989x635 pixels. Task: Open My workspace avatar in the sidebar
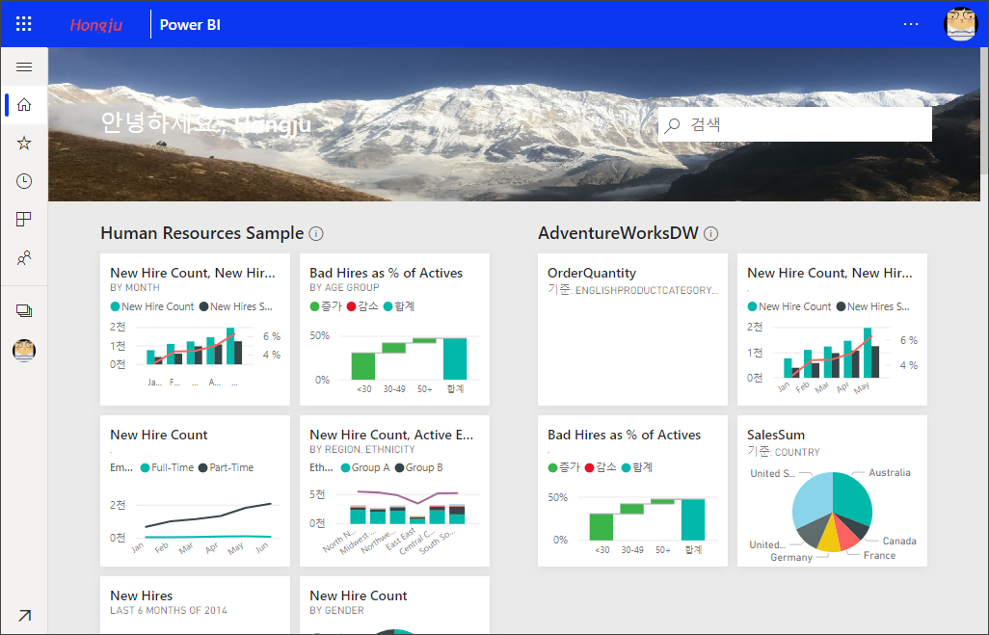tap(24, 350)
